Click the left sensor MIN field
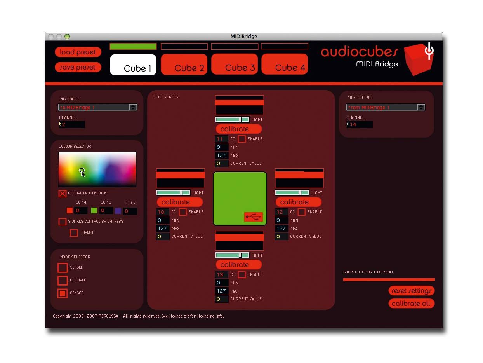 [163, 220]
